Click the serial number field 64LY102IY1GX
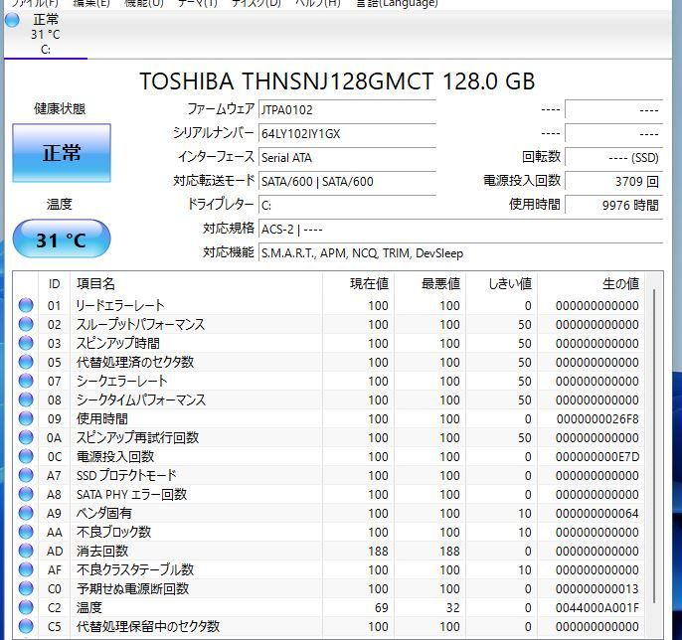Viewport: 682px width, 640px height. [347, 133]
